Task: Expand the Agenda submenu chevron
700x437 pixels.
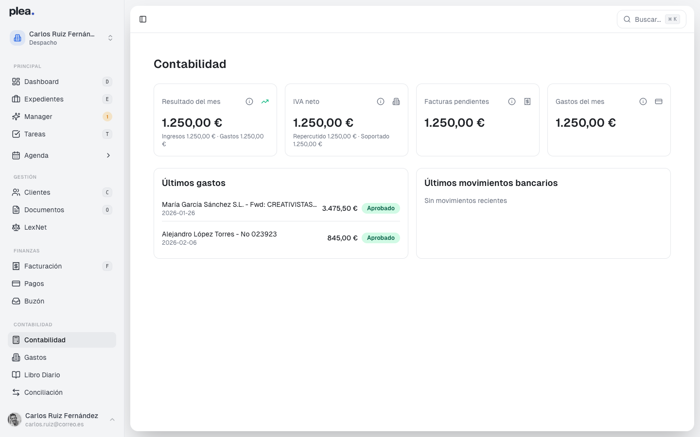Action: pyautogui.click(x=108, y=155)
